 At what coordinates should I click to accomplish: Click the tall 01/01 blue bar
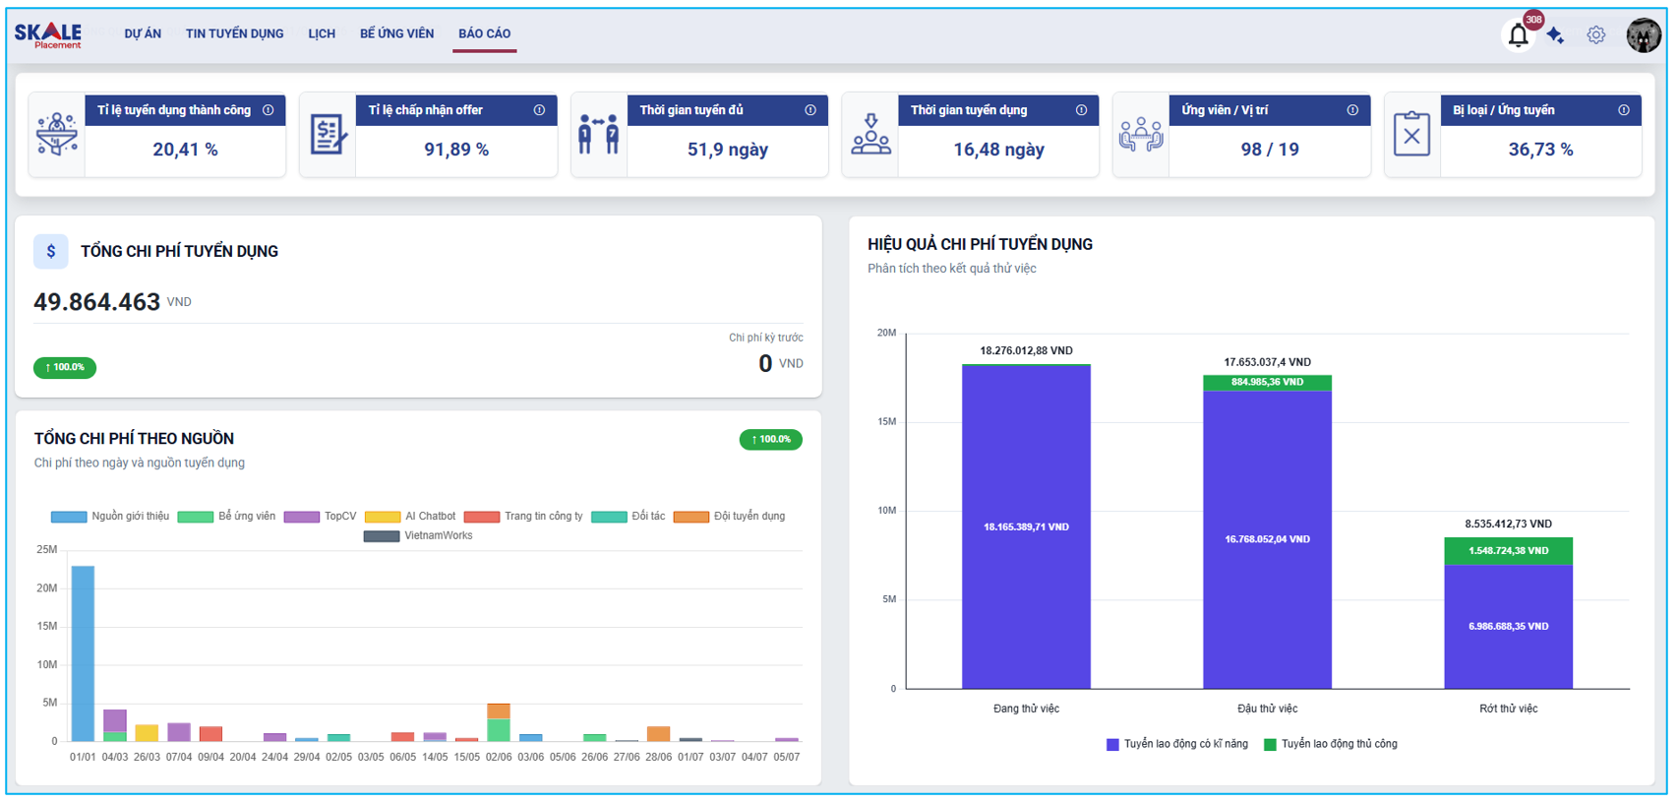pos(83,653)
